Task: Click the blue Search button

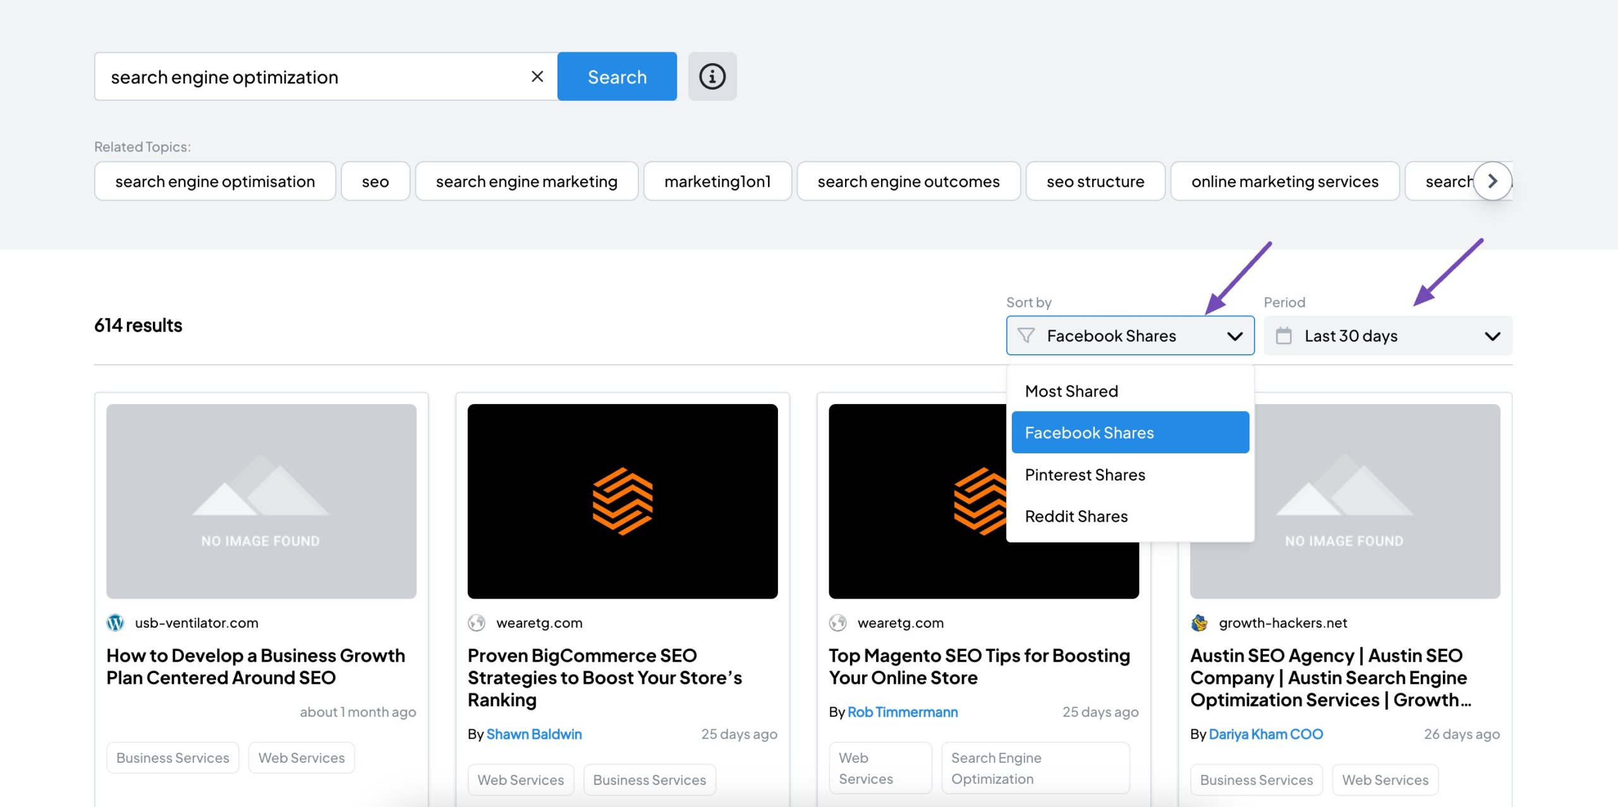Action: tap(617, 76)
